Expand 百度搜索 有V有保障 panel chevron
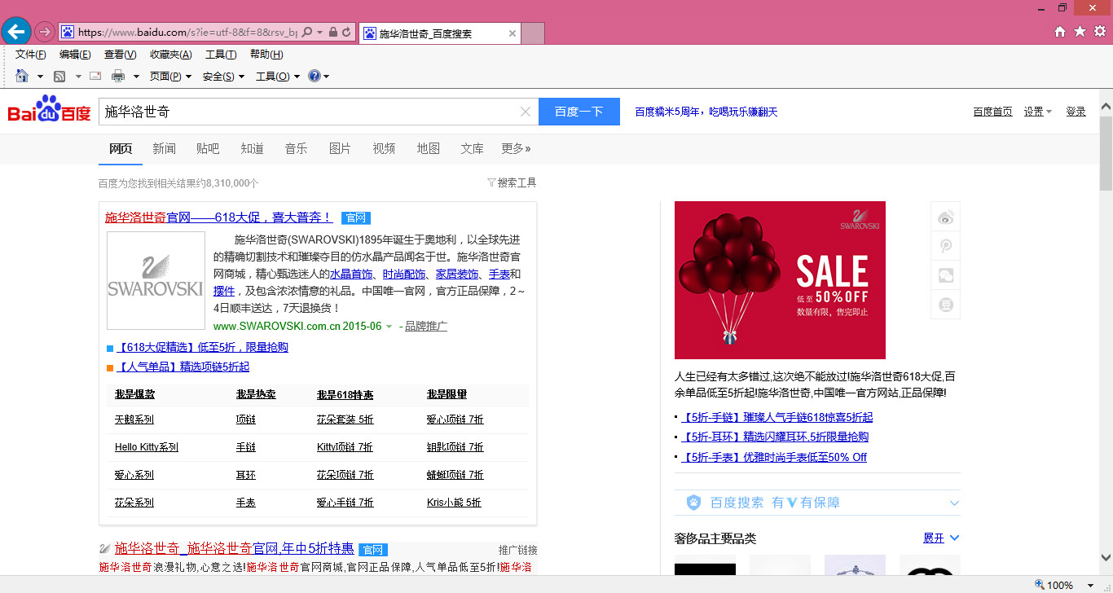 [954, 503]
